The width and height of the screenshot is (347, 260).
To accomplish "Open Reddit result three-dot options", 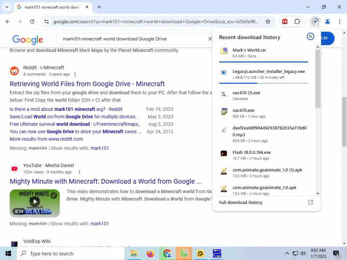I will tap(75, 74).
